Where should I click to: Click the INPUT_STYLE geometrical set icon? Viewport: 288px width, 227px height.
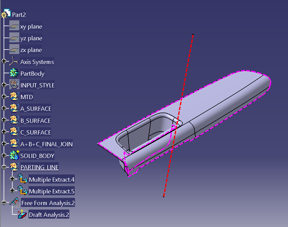pos(14,84)
